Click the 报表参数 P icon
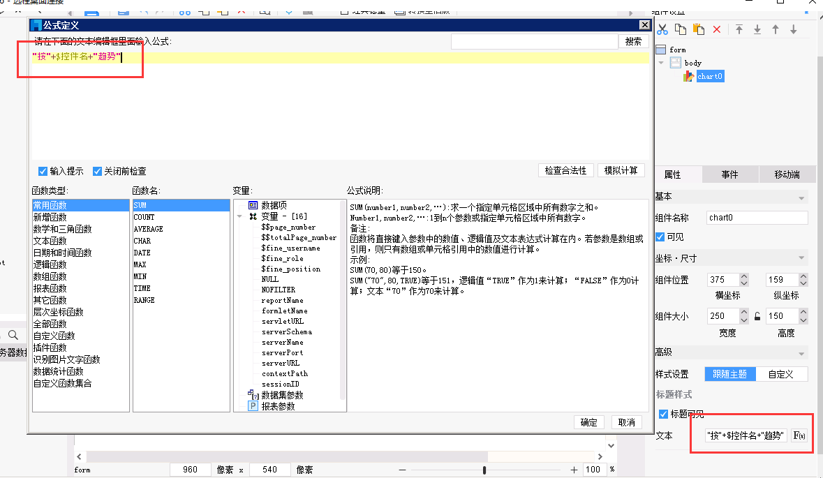 253,406
